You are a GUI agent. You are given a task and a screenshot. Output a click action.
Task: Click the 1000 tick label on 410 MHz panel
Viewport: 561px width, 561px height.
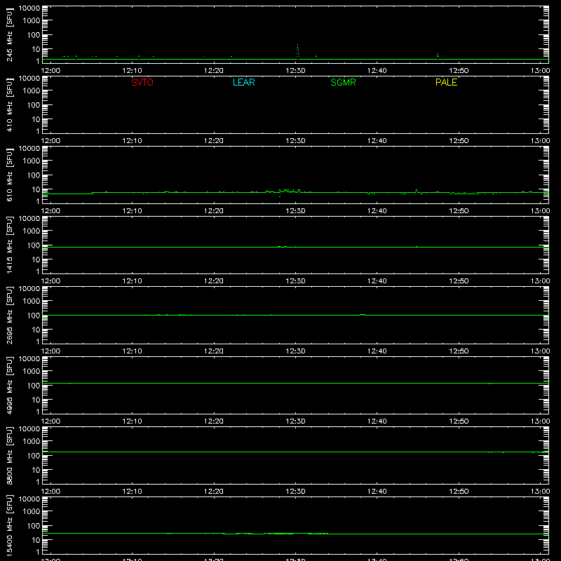[31, 90]
